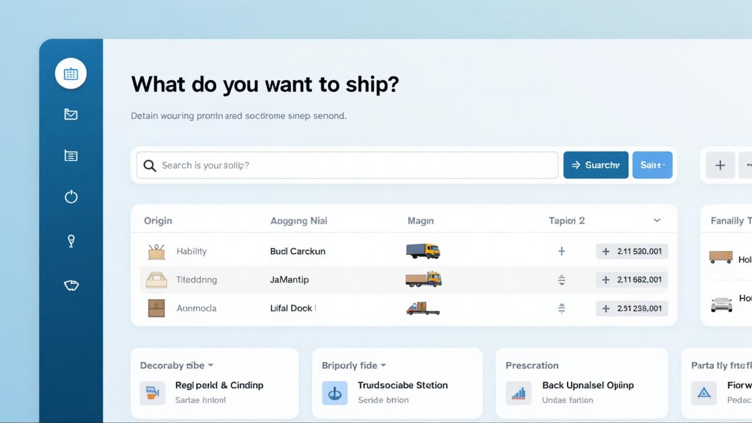Click the car icon in right panel
752x423 pixels.
coord(721,304)
